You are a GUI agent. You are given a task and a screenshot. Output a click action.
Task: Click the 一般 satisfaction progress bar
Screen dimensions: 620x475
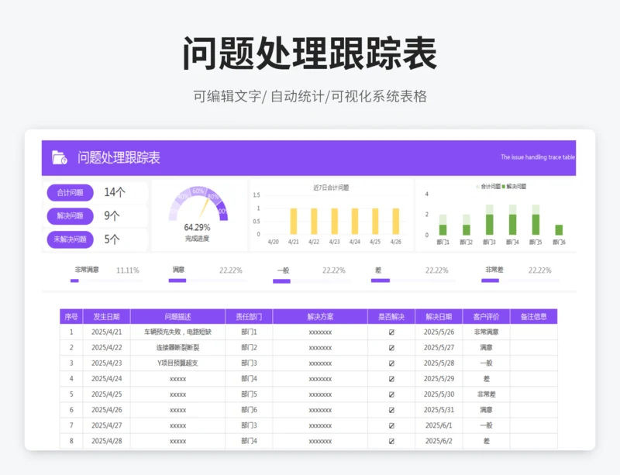[312, 281]
